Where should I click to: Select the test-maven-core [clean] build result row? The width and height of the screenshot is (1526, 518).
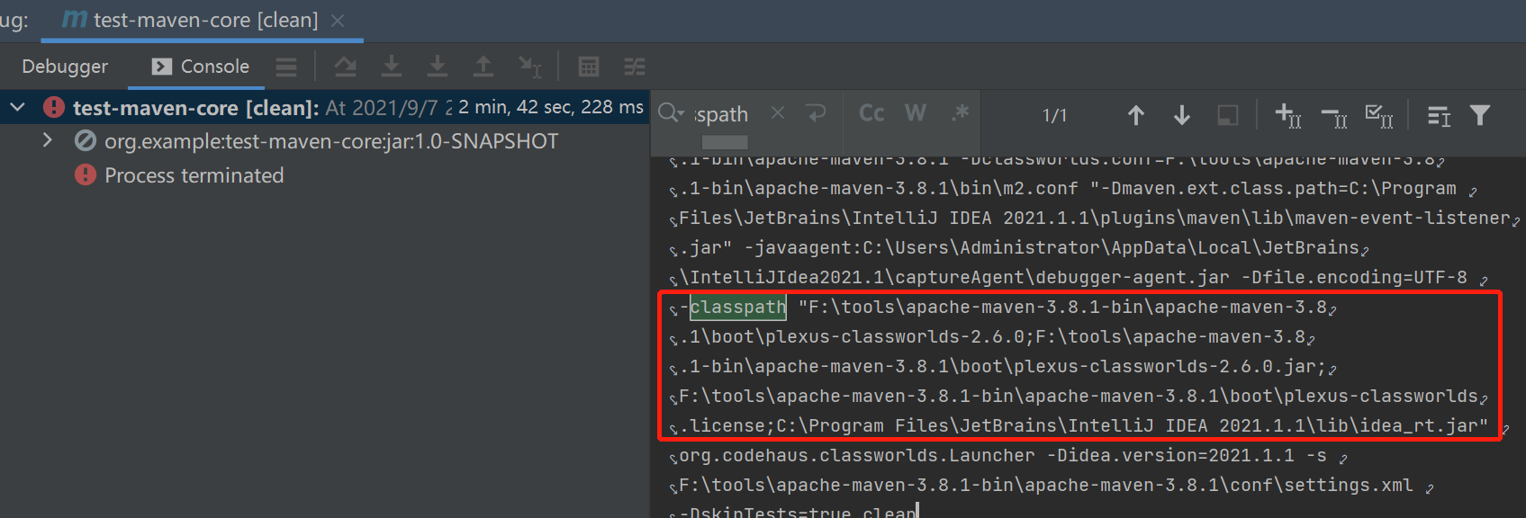(324, 108)
